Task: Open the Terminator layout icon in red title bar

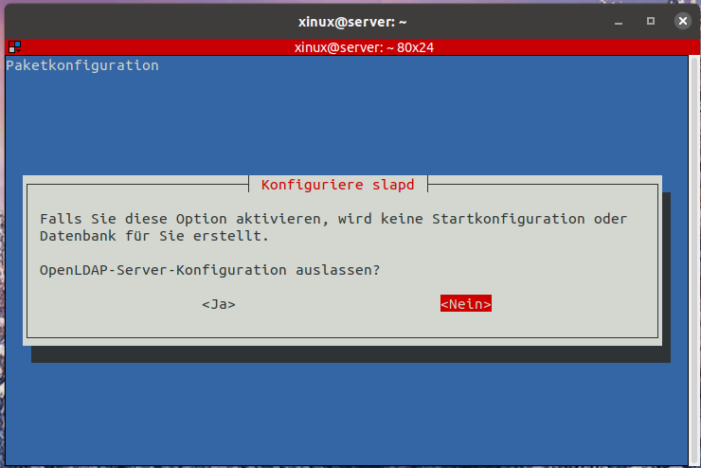Action: [15, 46]
